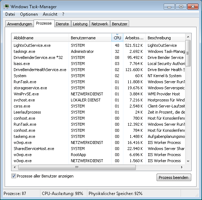The height and width of the screenshot is (200, 202).
Task: Open the ? help menu
Action: click(63, 14)
